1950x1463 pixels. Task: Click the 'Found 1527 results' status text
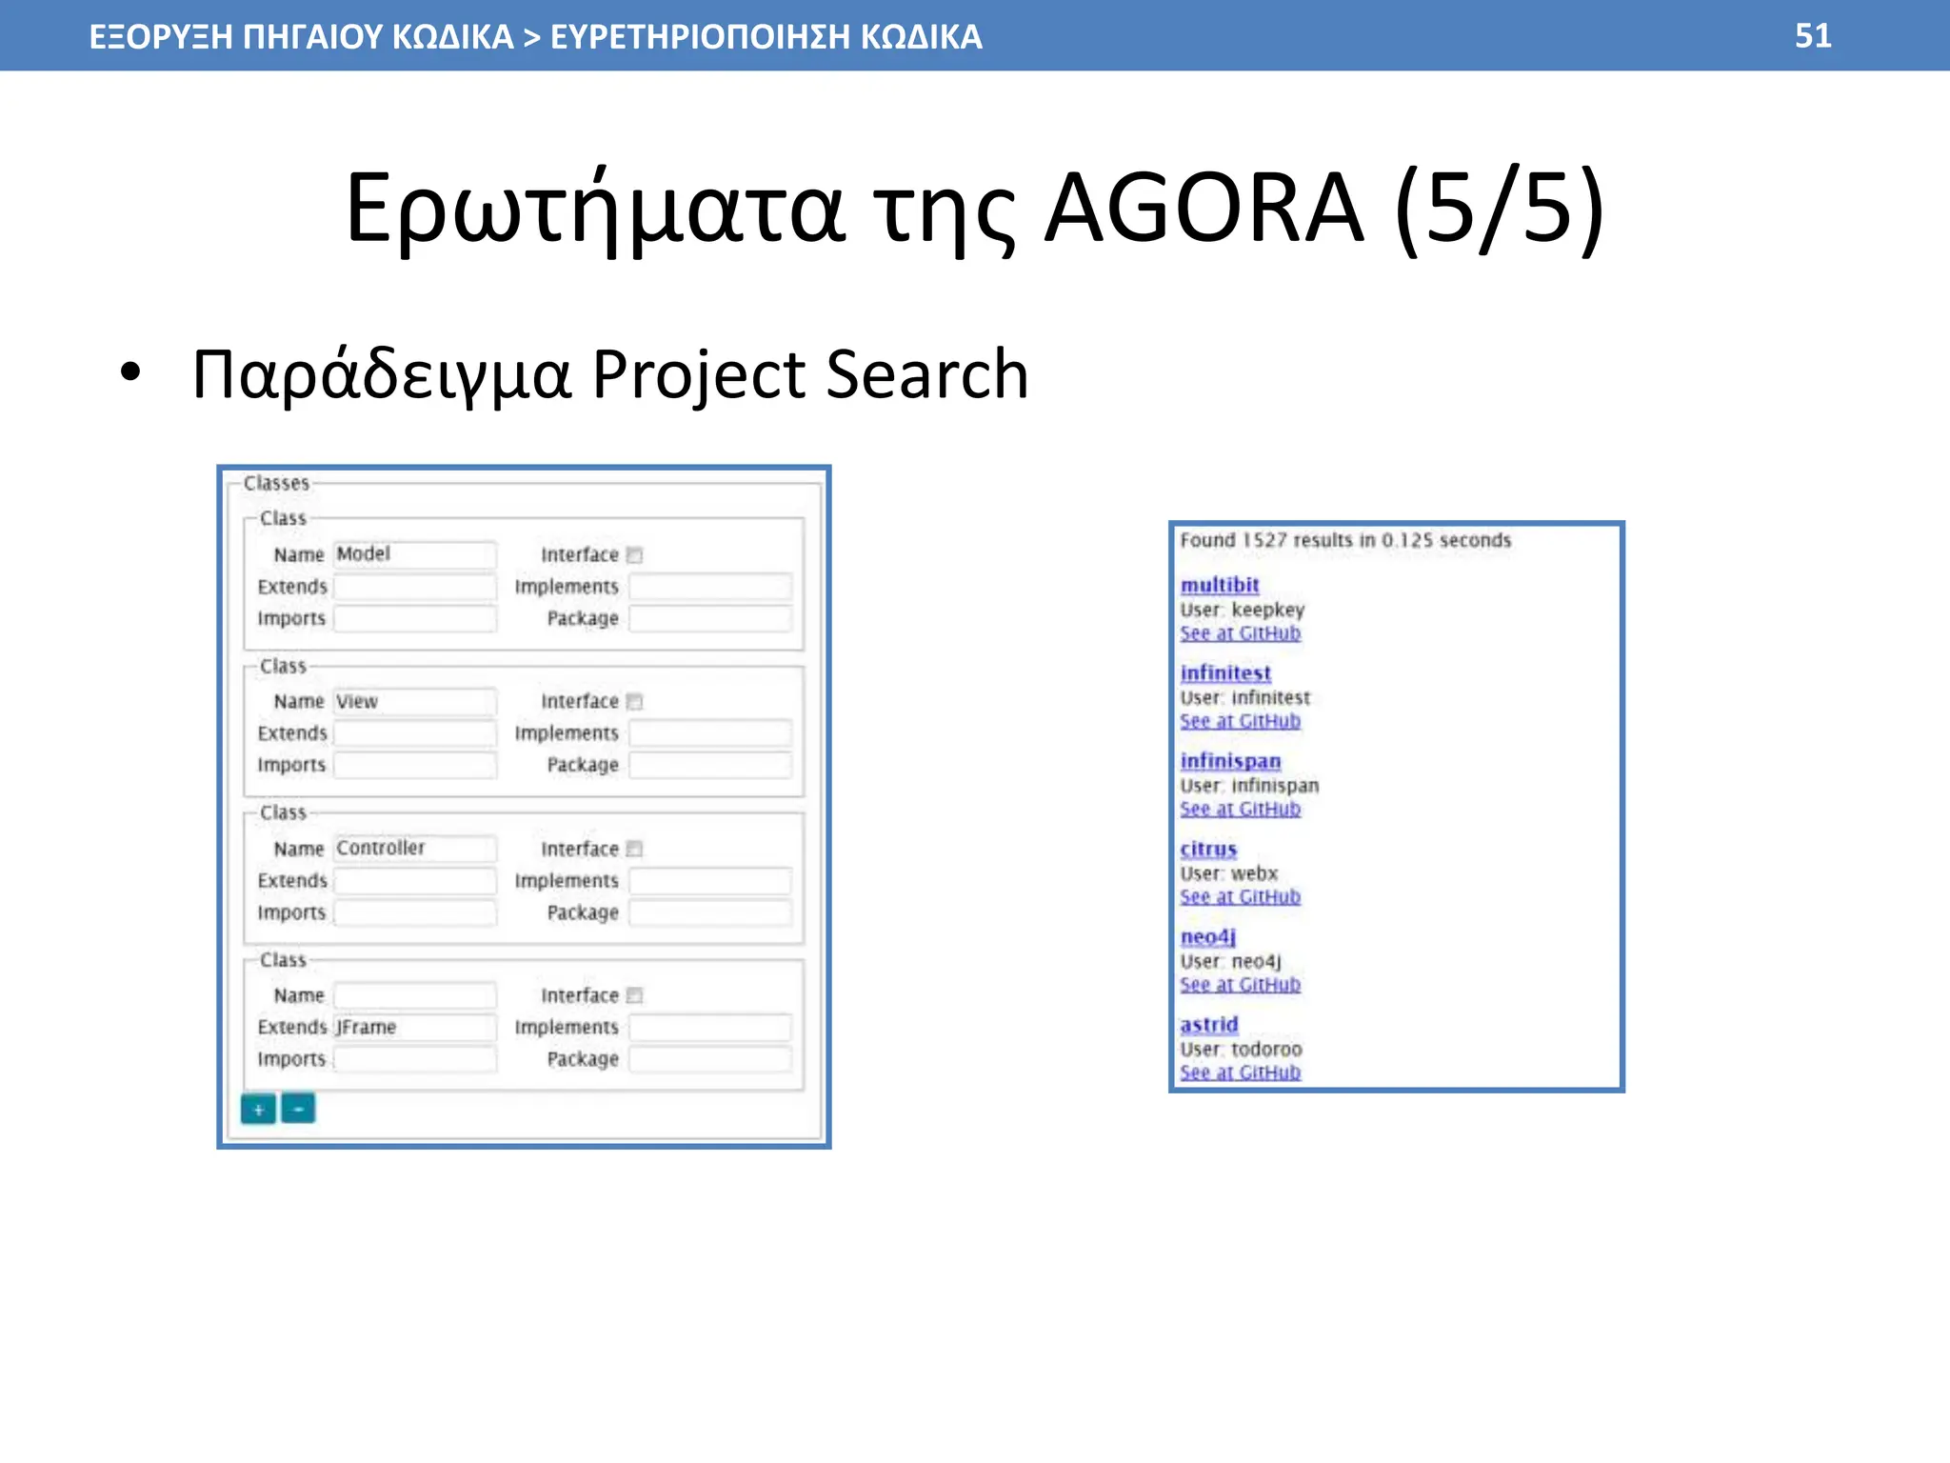click(1345, 540)
